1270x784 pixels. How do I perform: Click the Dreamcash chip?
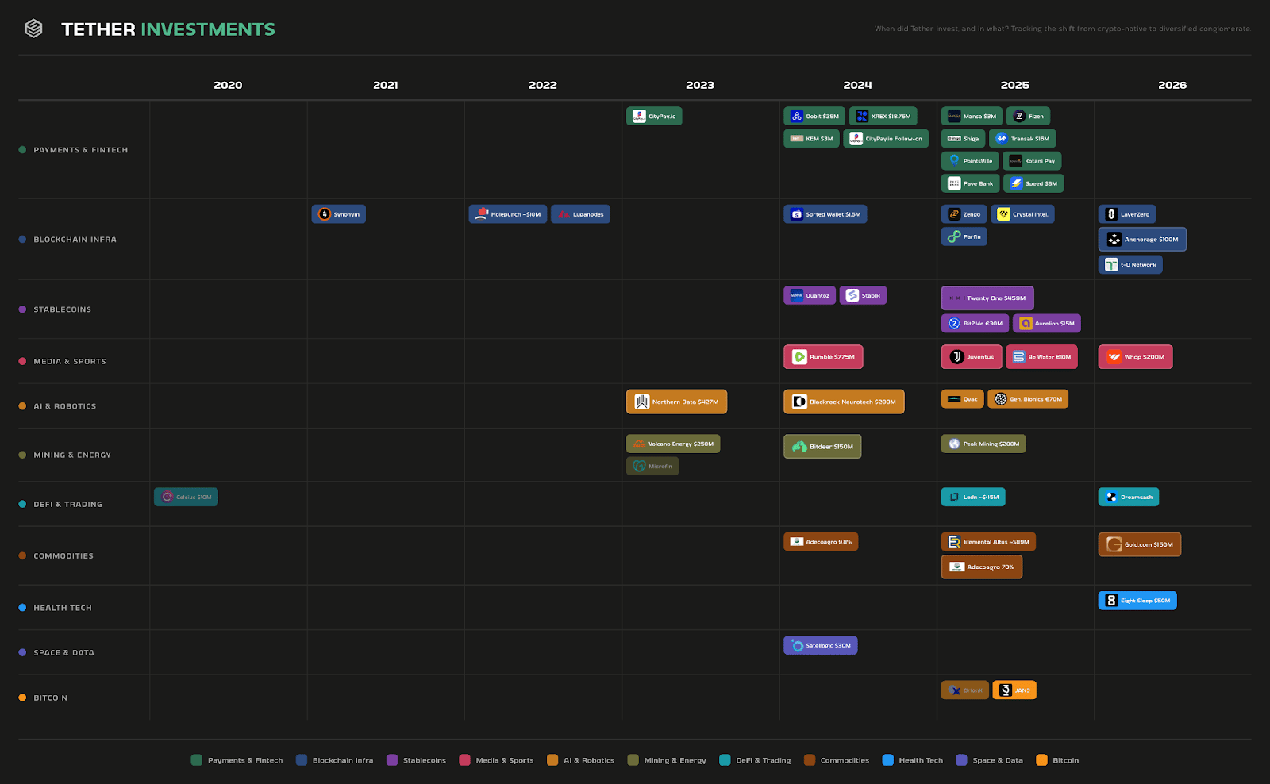click(x=1128, y=497)
